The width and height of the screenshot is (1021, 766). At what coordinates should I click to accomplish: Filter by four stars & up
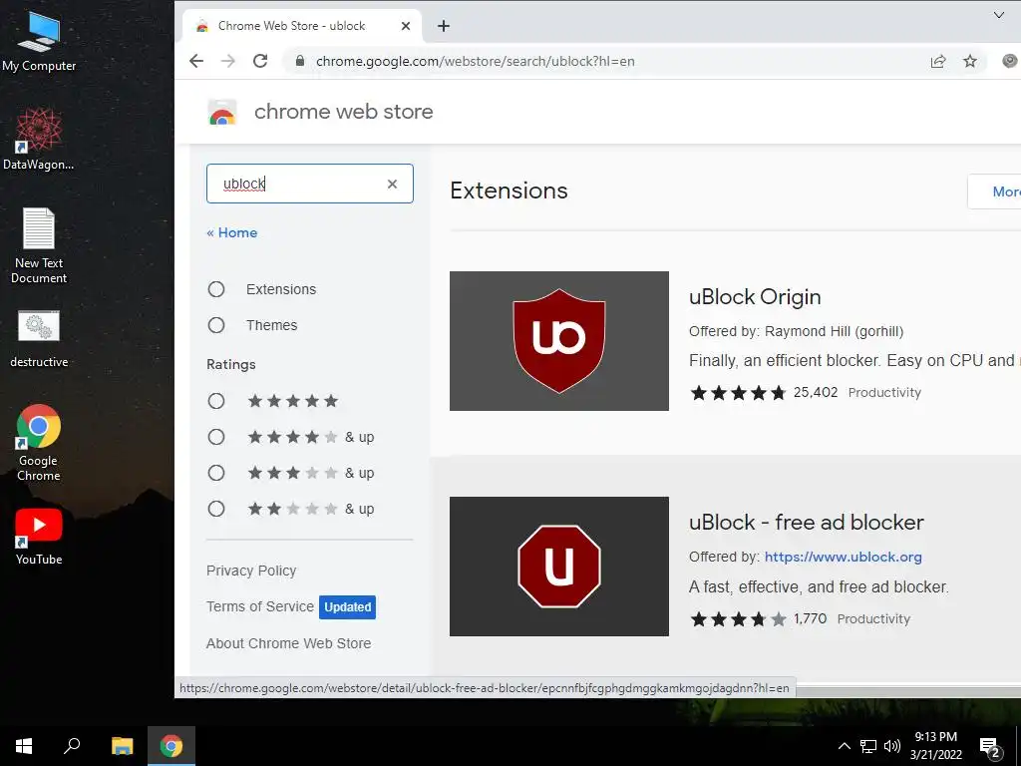[216, 437]
